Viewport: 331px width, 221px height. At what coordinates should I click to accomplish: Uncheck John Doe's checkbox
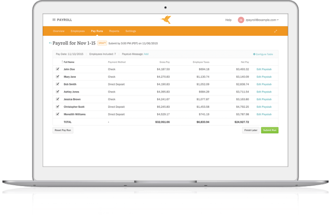click(57, 69)
